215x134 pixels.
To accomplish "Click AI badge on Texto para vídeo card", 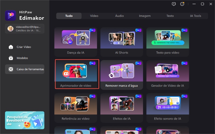I will tap(184, 30).
